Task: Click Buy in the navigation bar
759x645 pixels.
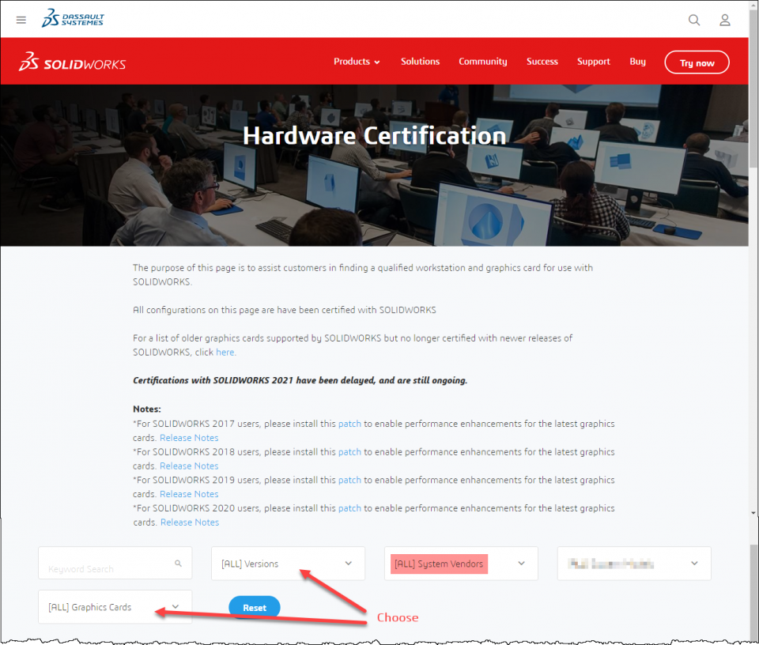Action: [x=637, y=62]
